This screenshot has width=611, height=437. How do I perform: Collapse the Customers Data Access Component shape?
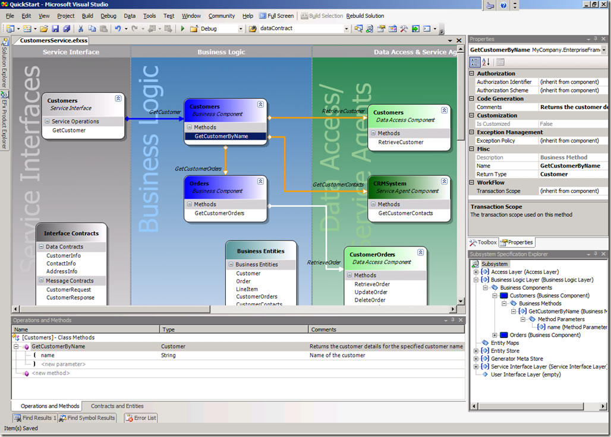[x=444, y=110]
